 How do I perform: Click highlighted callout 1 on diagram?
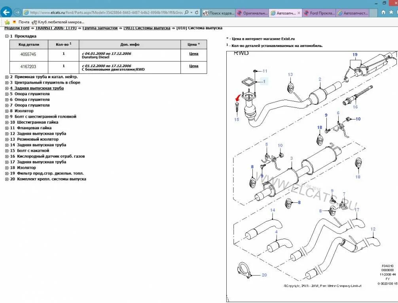click(264, 81)
